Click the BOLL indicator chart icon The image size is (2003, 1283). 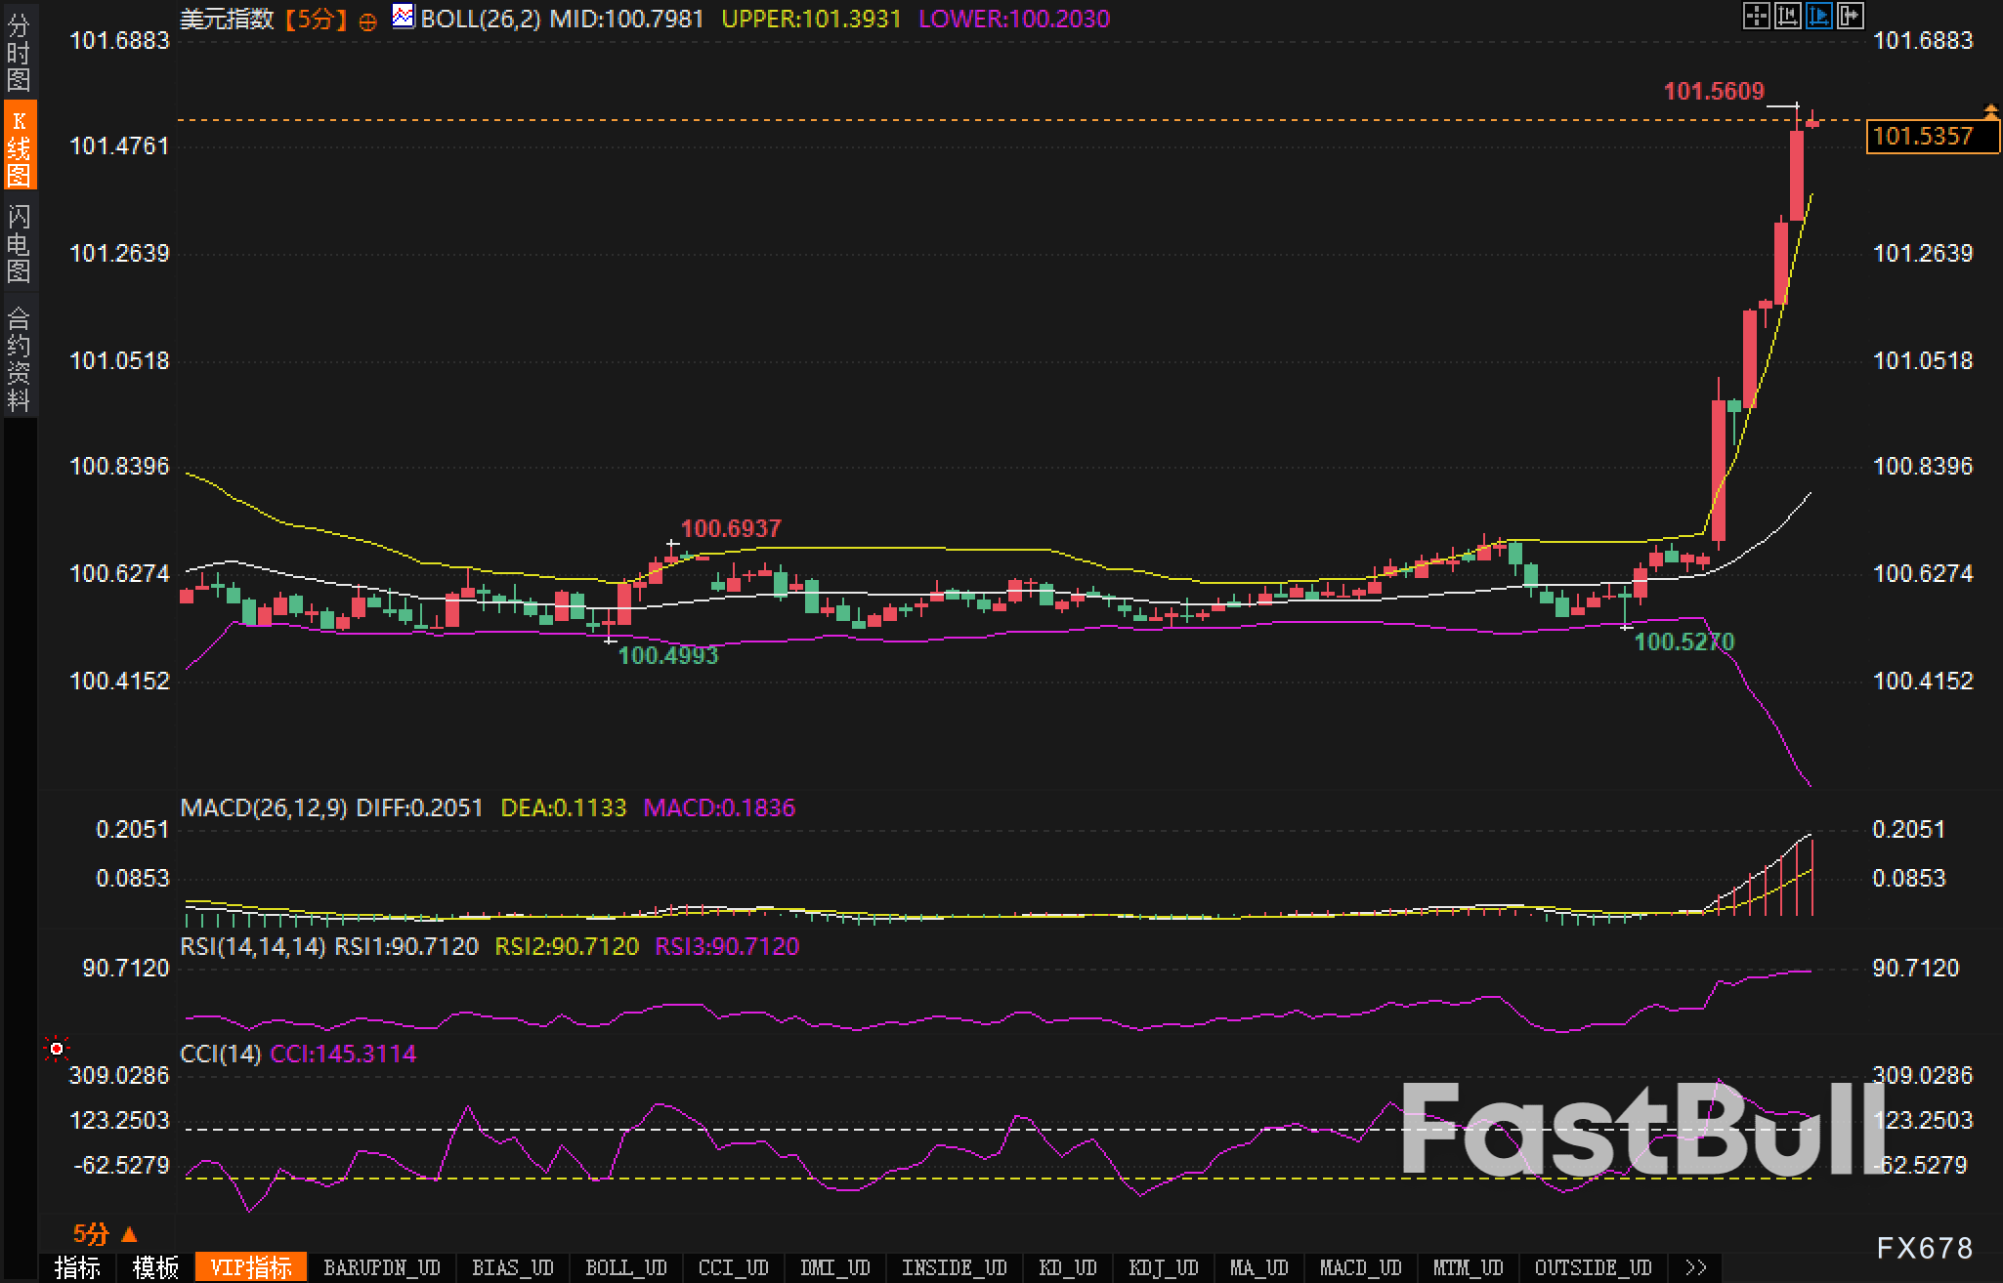pyautogui.click(x=403, y=17)
